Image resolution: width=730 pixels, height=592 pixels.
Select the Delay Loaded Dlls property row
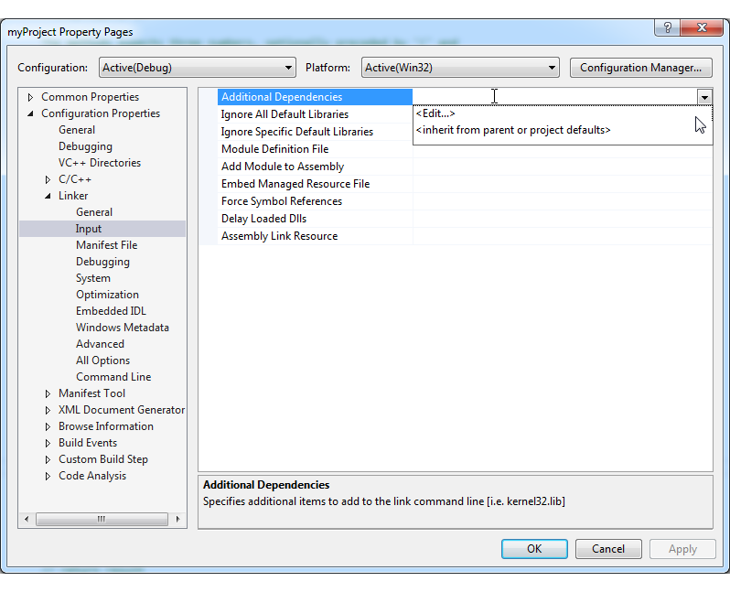coord(456,219)
